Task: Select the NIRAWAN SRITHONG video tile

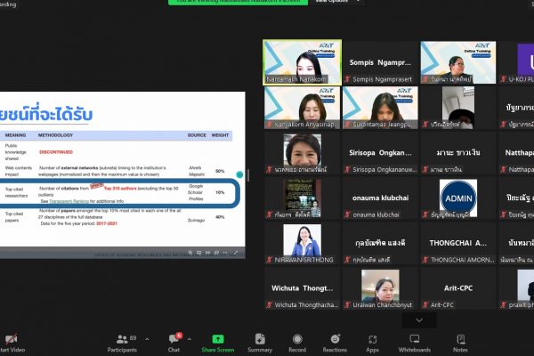Action: 302,243
